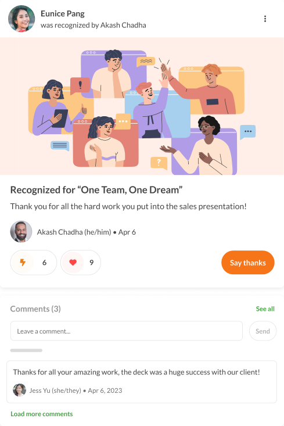Click Akash Chadha's profile photo
The width and height of the screenshot is (284, 426).
tap(21, 231)
